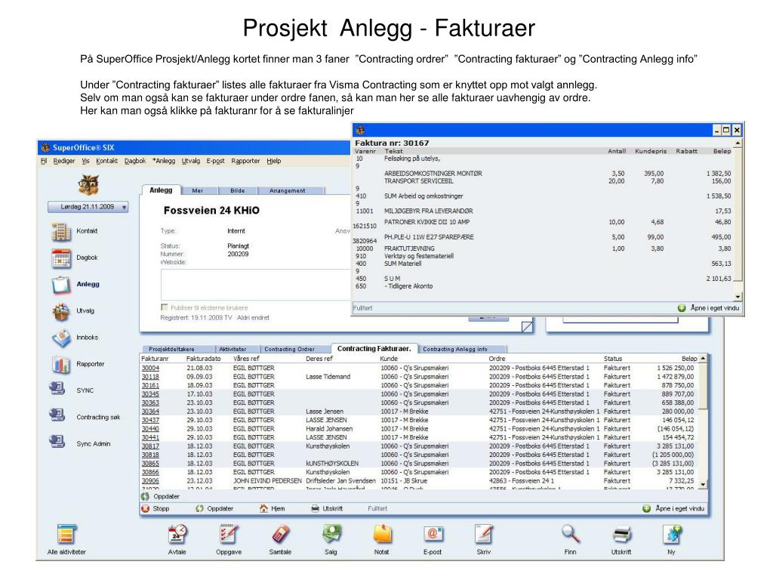Compose a new E-post
The height and width of the screenshot is (580, 773).
coord(433,535)
